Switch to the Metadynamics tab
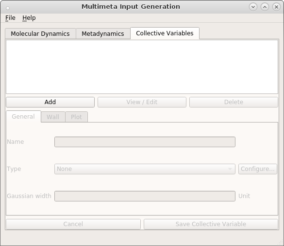Viewport: 284px width, 246px height. (103, 33)
